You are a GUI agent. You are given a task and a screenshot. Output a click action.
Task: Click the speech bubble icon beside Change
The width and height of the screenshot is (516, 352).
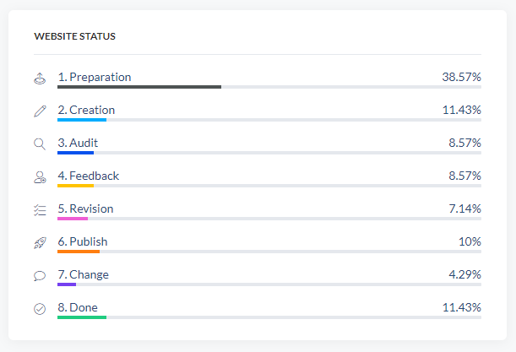pyautogui.click(x=40, y=275)
